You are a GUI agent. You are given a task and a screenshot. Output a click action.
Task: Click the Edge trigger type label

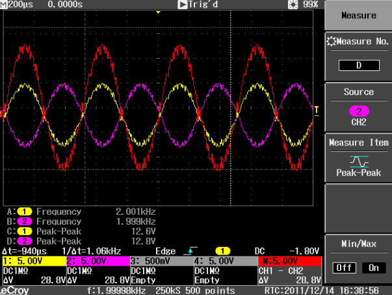click(165, 251)
